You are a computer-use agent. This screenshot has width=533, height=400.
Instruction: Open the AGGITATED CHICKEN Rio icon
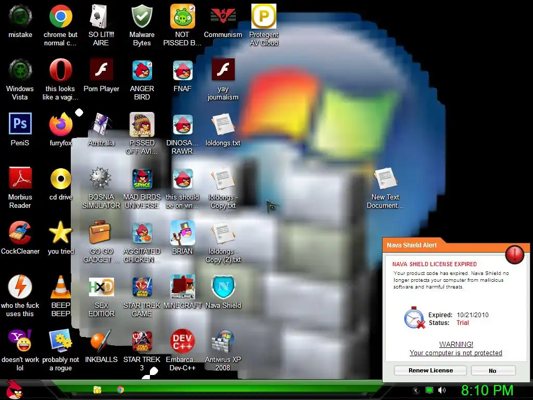(x=142, y=233)
